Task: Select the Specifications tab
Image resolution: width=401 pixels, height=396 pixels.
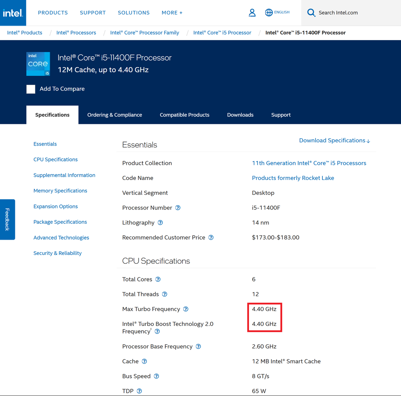Action: (53, 115)
